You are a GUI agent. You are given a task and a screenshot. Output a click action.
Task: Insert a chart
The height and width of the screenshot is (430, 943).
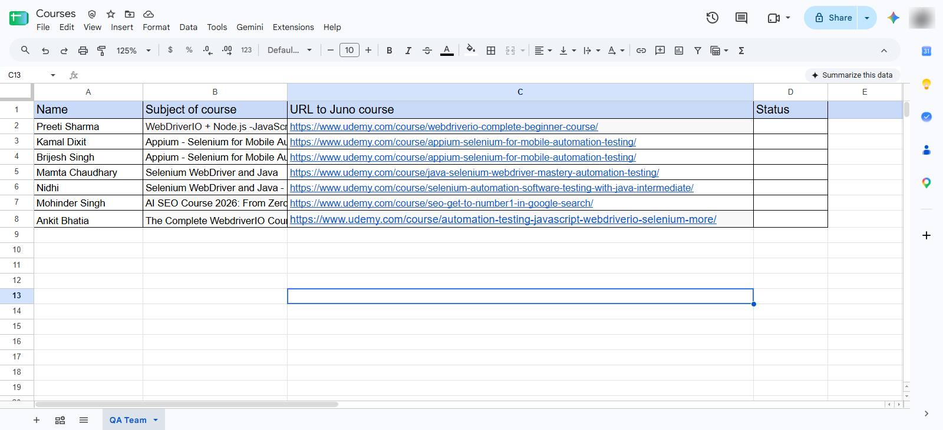[679, 51]
